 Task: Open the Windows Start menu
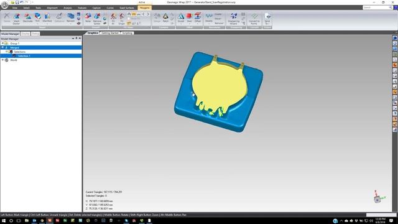coord(4,220)
